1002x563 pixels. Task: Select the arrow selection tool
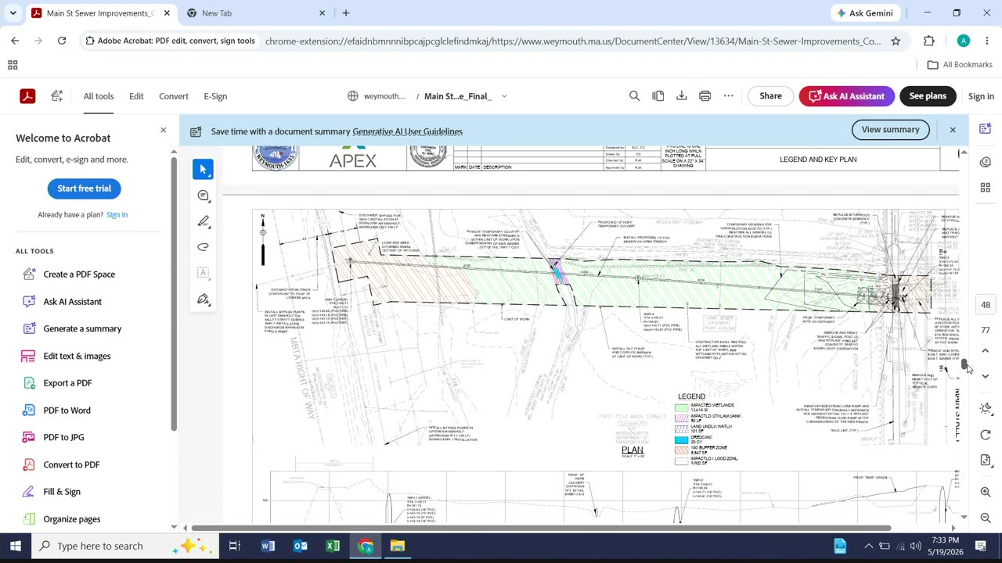(x=203, y=169)
